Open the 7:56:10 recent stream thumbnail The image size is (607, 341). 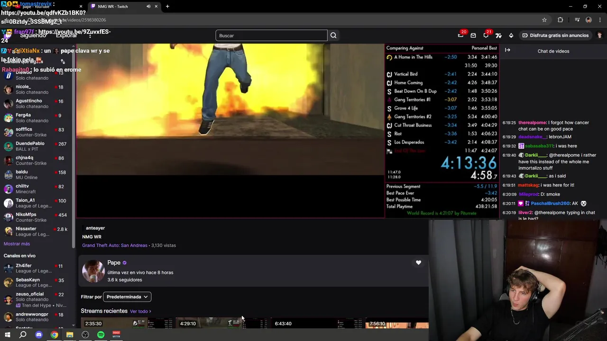click(397, 323)
